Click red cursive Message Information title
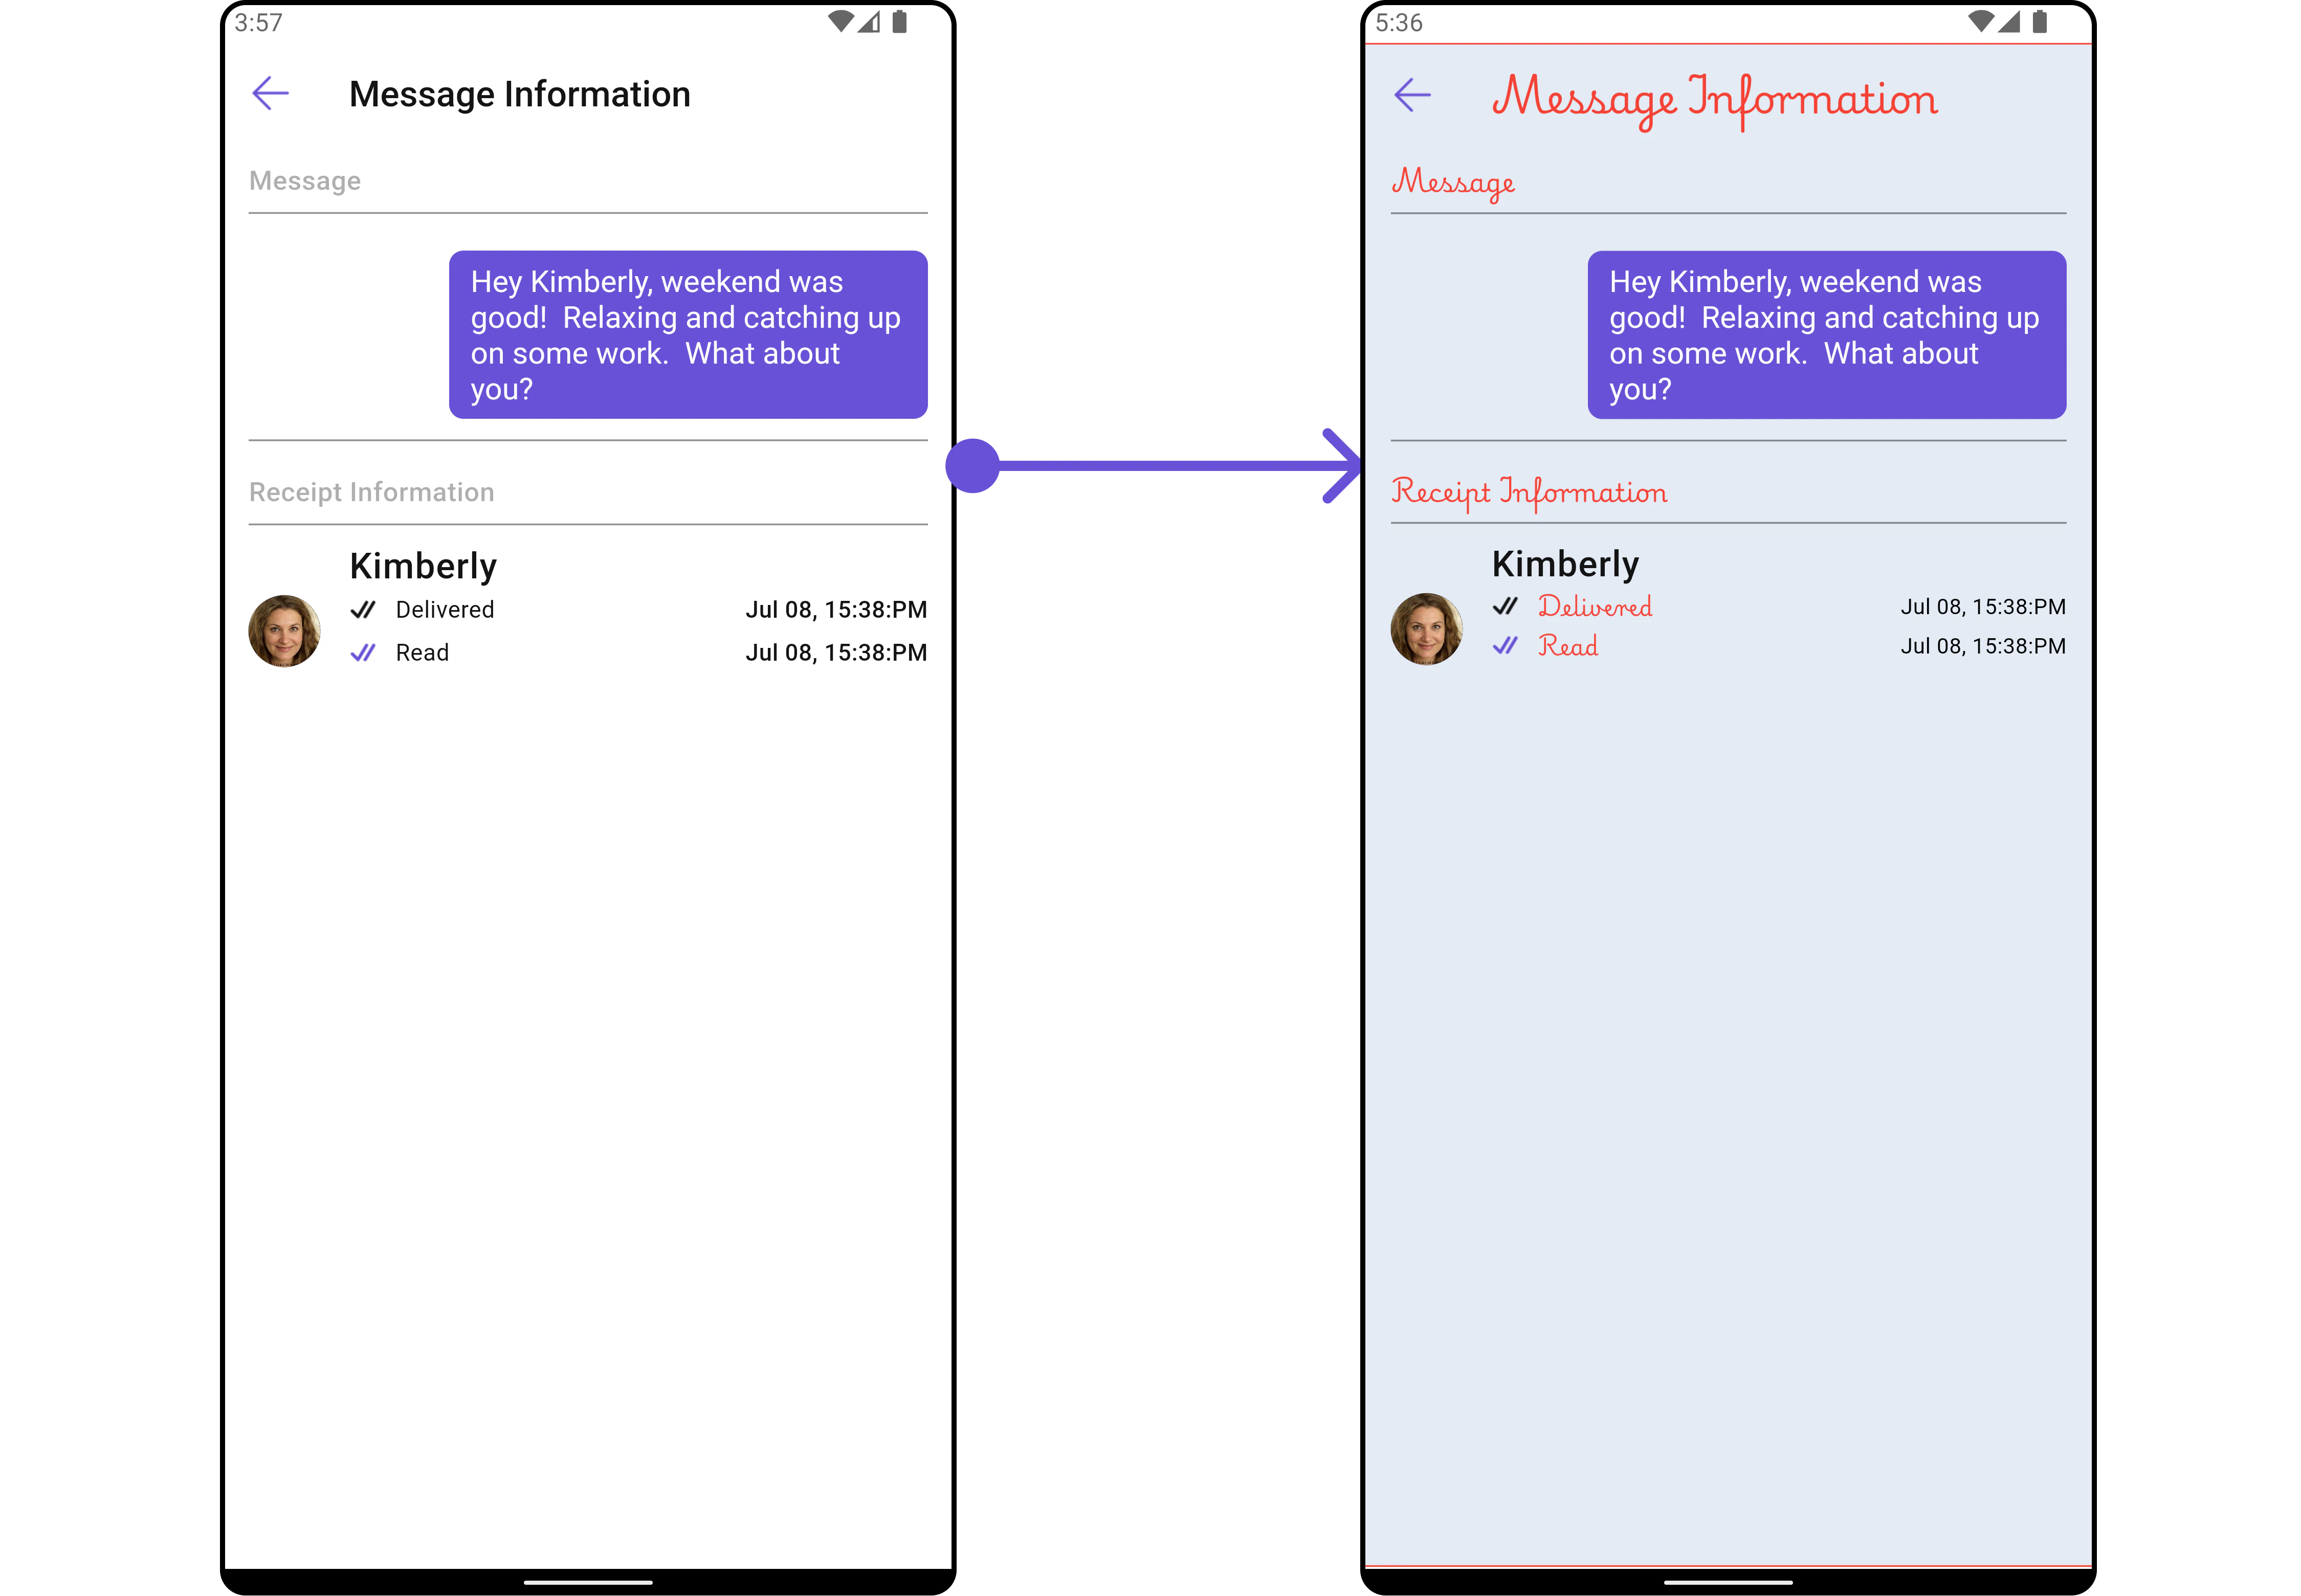Image resolution: width=2301 pixels, height=1596 pixels. pos(1714,98)
